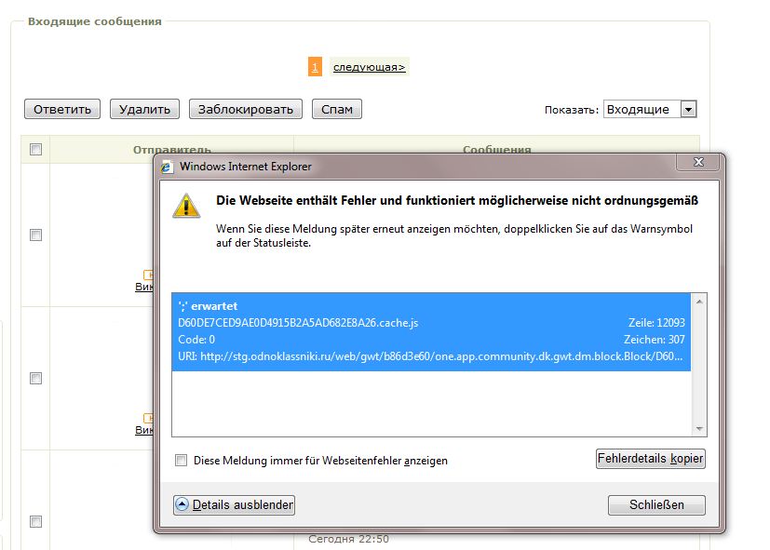Mark as Спам button

coord(337,109)
